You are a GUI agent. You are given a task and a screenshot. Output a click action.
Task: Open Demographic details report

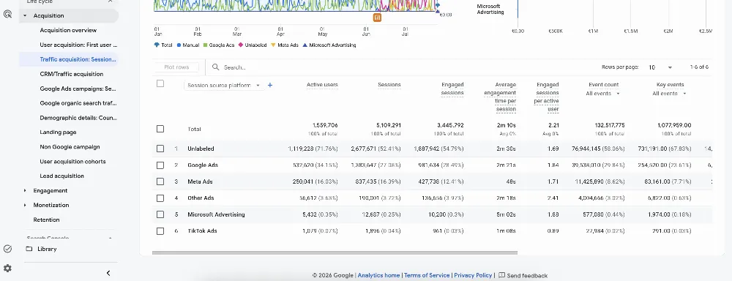pos(78,118)
